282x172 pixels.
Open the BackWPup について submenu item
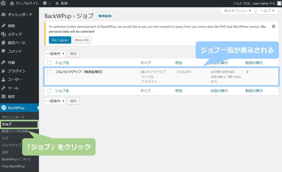16,159
